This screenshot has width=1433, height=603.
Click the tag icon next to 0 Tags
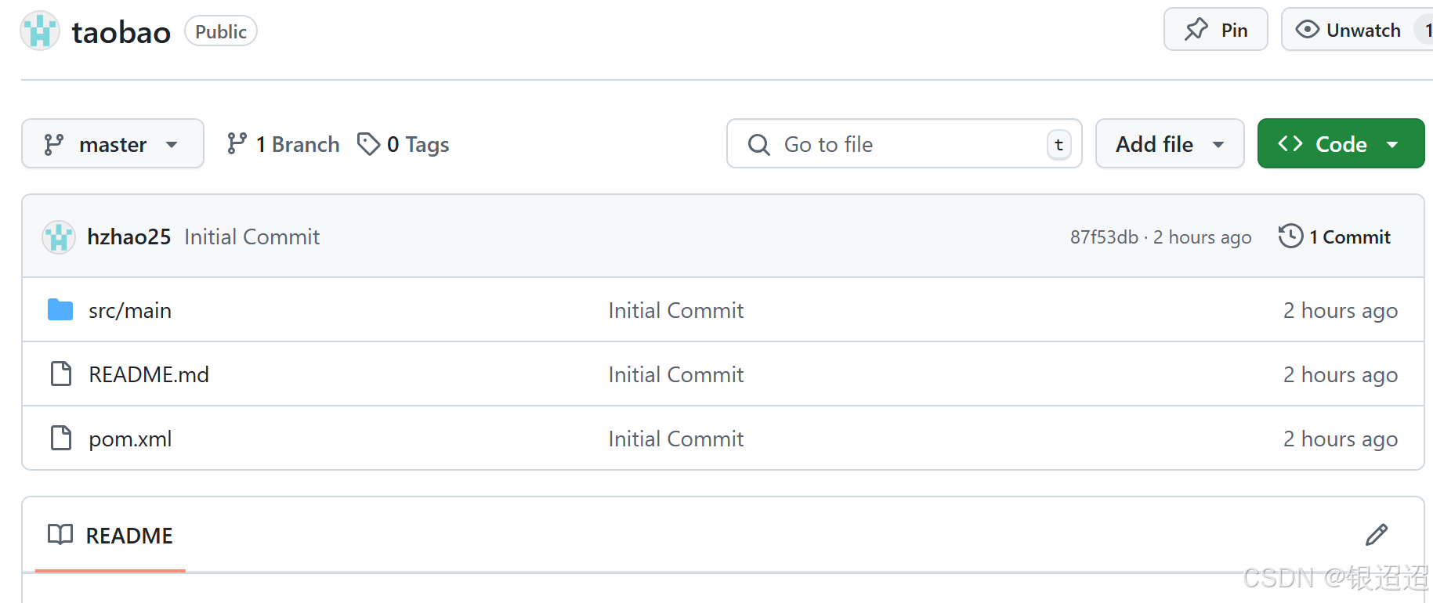point(368,144)
